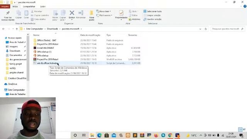Open the Mover para dropdown
The height and width of the screenshot is (139, 247).
pyautogui.click(x=55, y=15)
